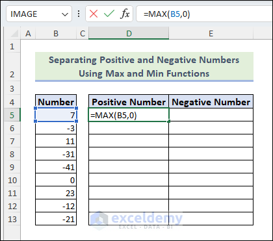This screenshot has width=273, height=241.
Task: Select column D header
Action: click(129, 34)
